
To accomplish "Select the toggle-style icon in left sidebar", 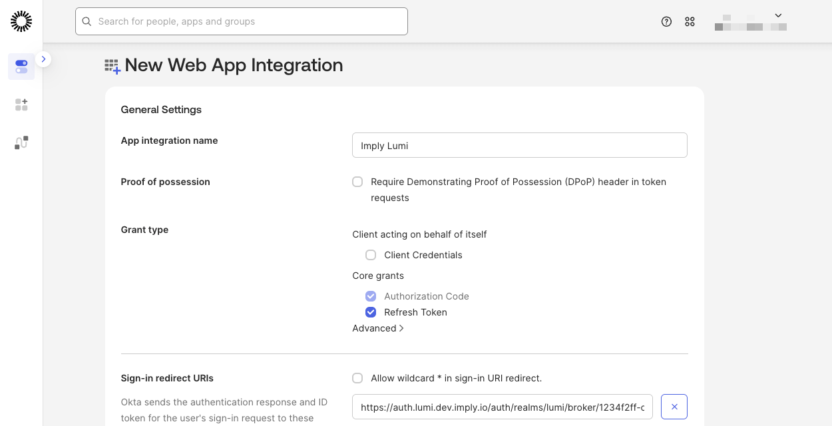I will (21, 67).
